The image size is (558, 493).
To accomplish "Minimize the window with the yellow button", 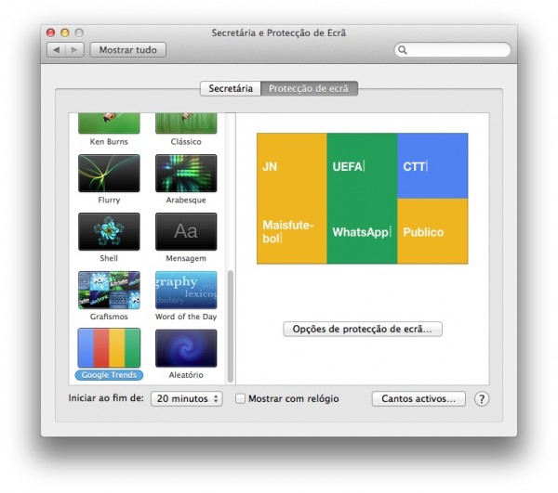I will [65, 32].
